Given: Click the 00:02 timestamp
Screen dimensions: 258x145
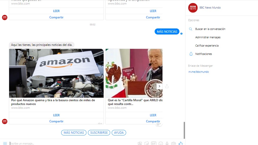Looking at the screenshot, I should (92, 25).
